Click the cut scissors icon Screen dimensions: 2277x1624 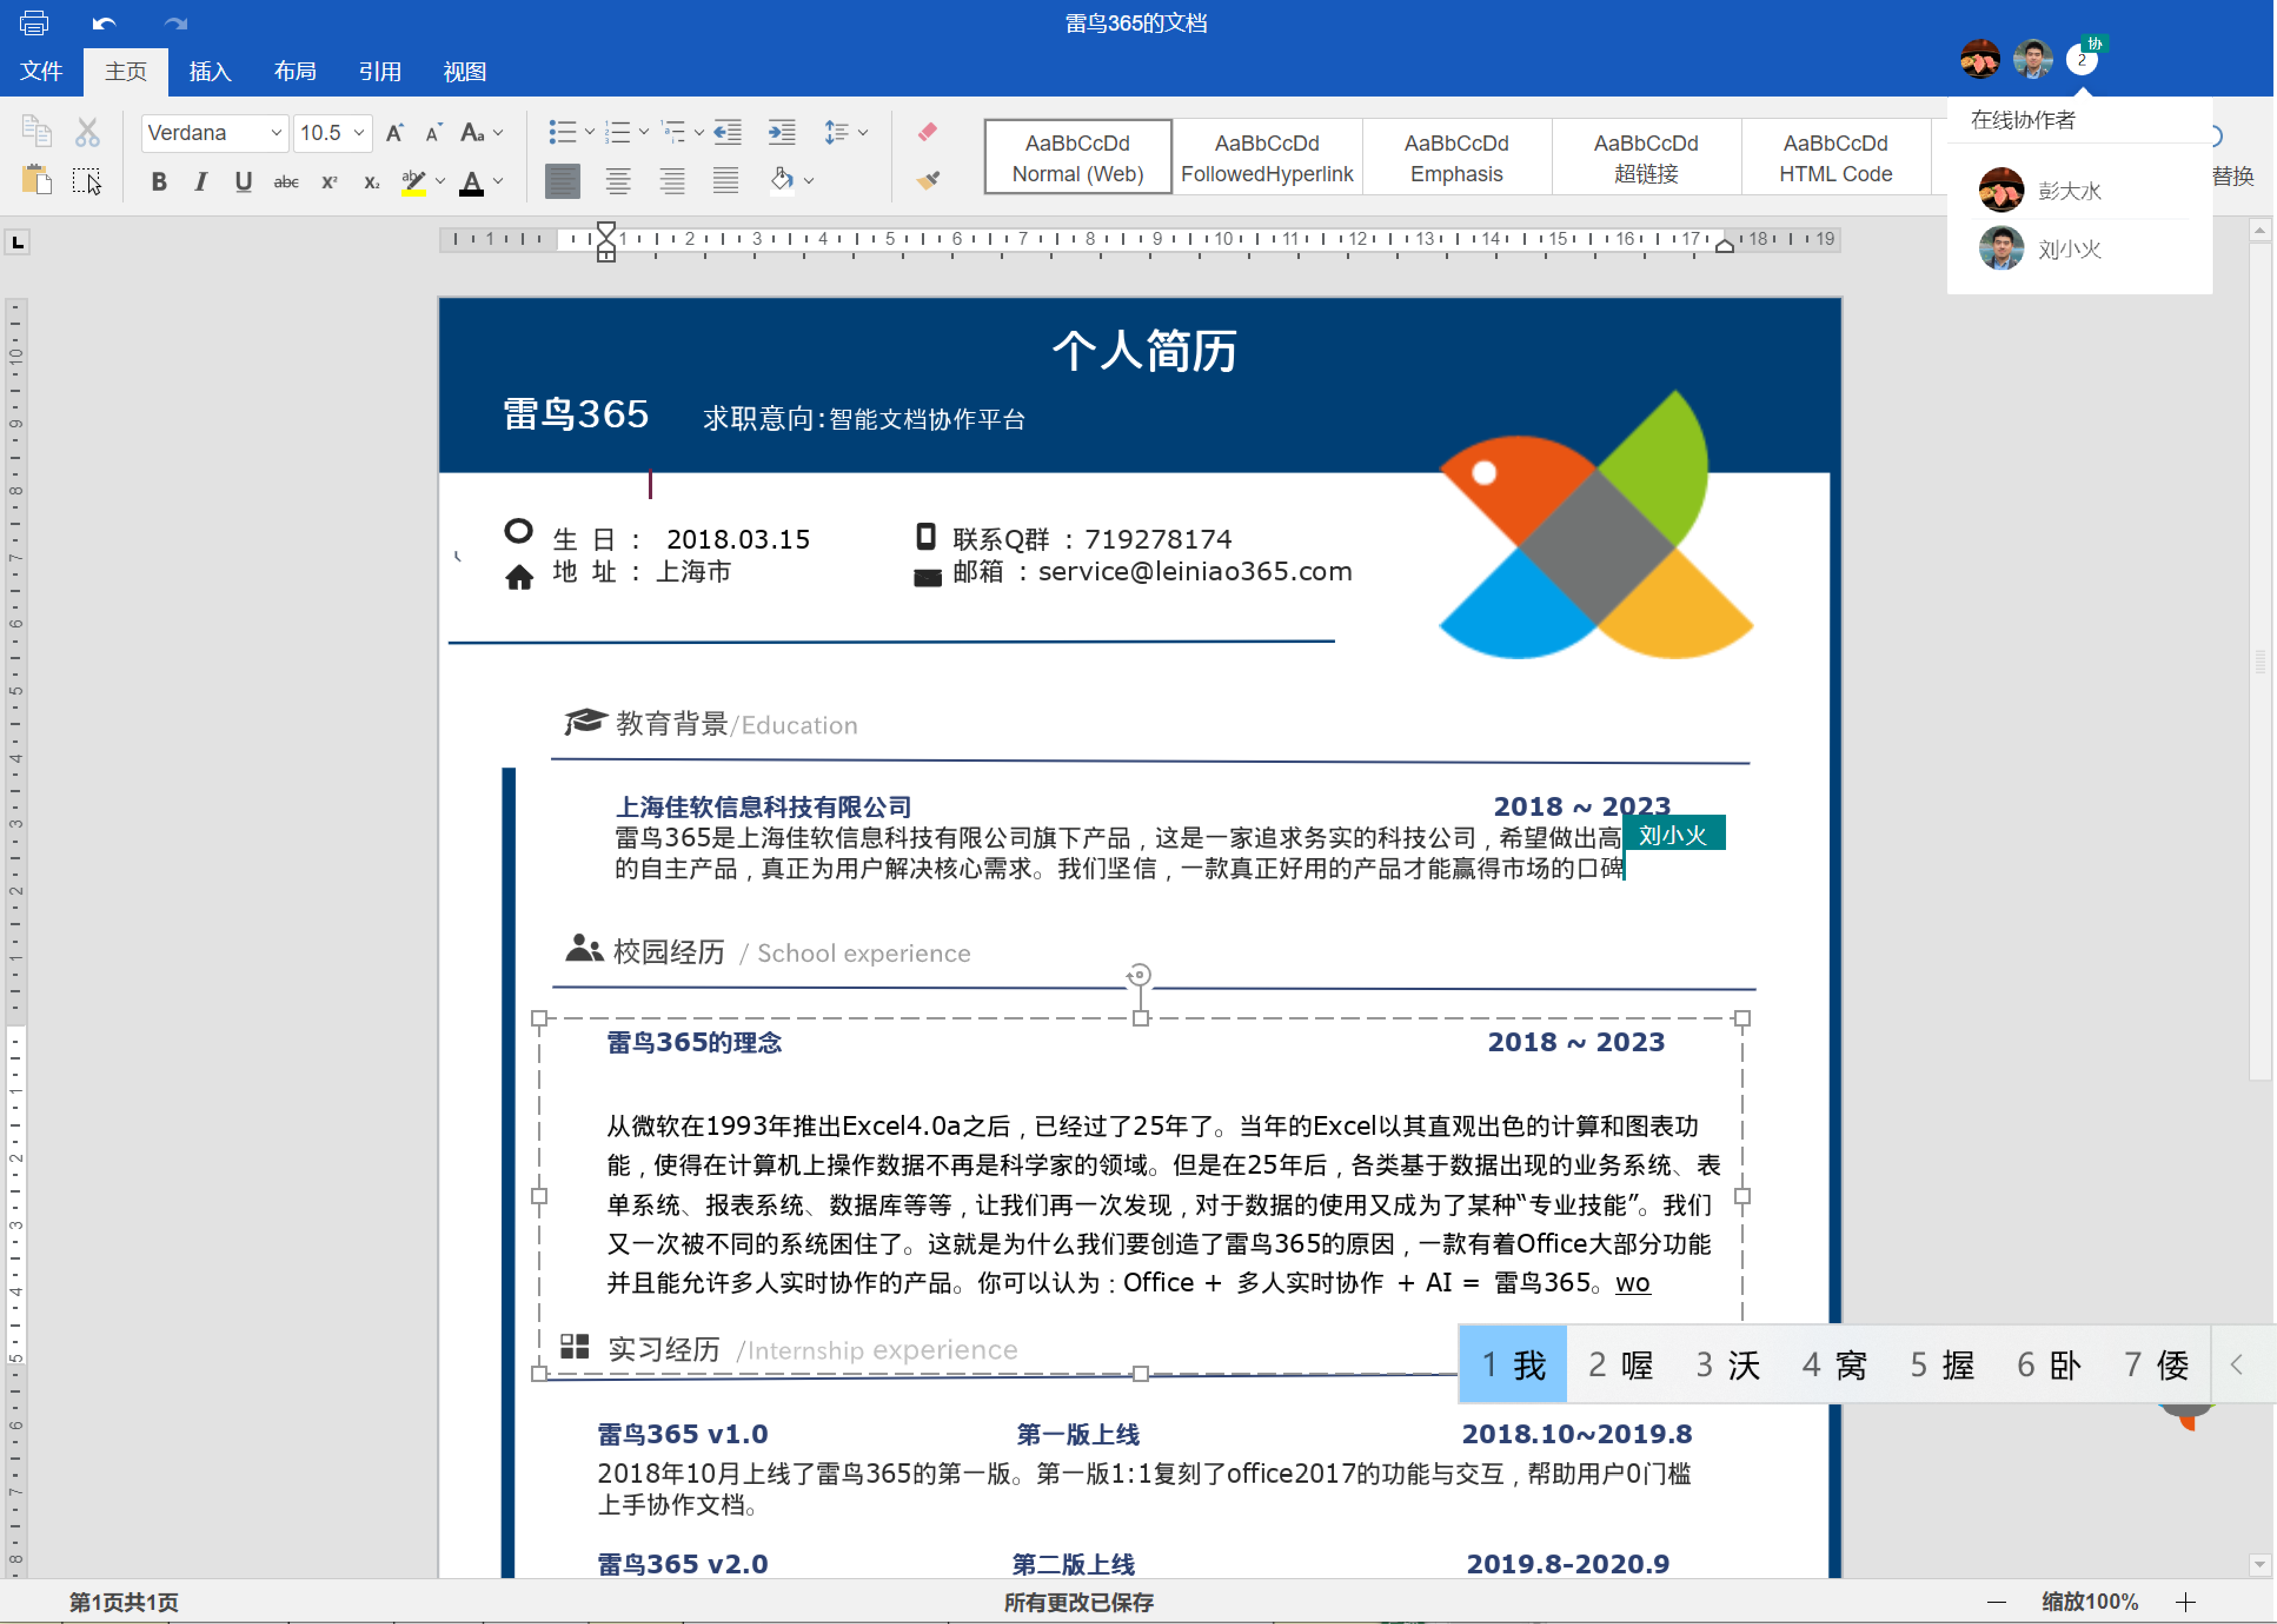(x=88, y=132)
